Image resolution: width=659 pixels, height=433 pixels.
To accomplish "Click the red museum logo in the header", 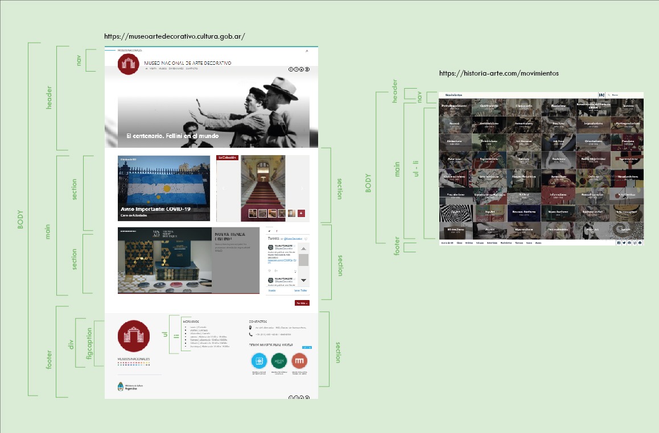I will click(x=129, y=64).
